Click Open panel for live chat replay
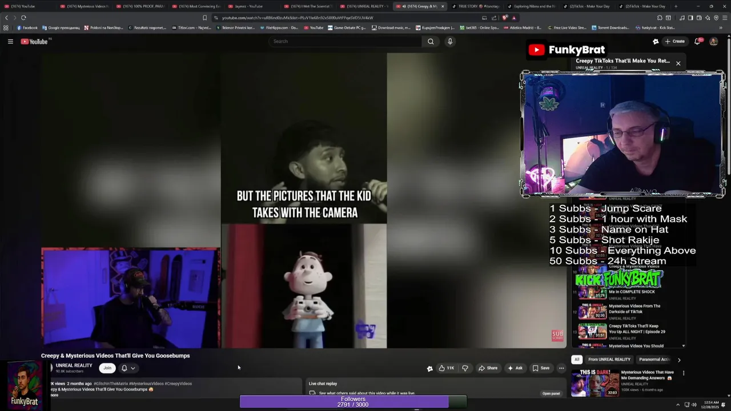The height and width of the screenshot is (411, 731). pos(551,393)
